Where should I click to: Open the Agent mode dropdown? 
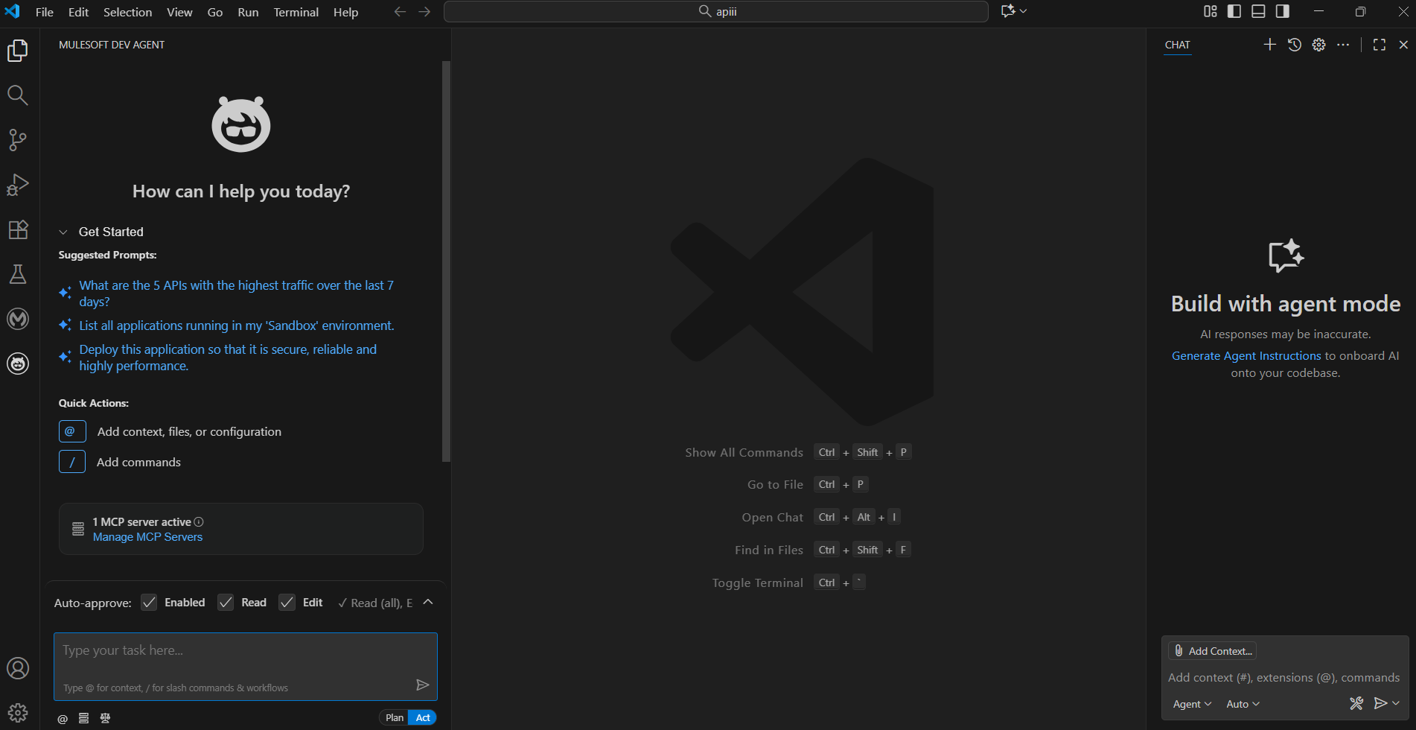coord(1192,704)
